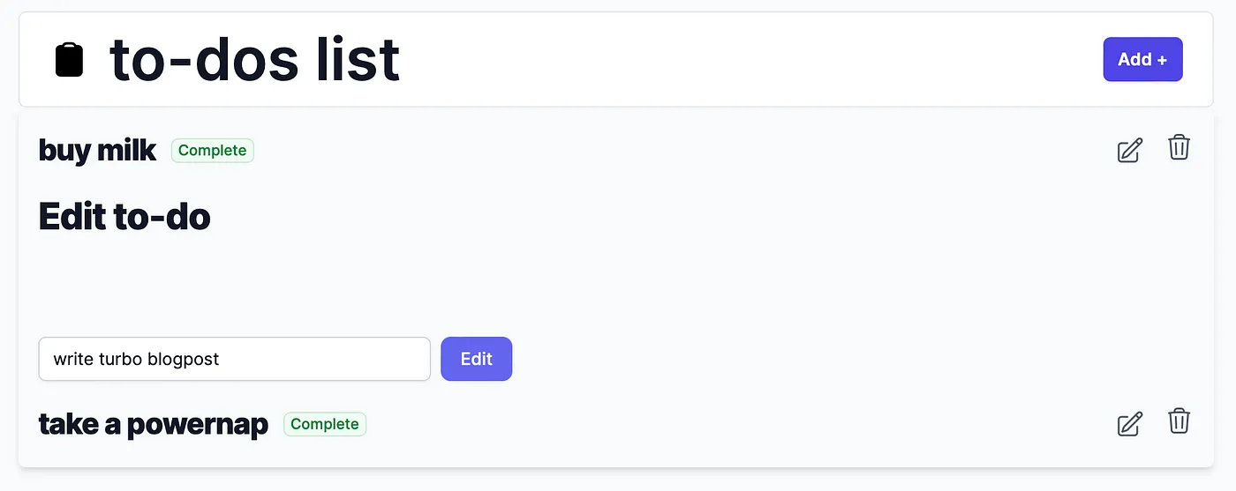Click the Edit to-do heading

coord(124,216)
